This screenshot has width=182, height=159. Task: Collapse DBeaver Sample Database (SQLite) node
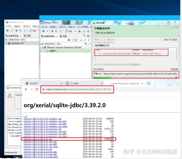pyautogui.click(x=42, y=48)
